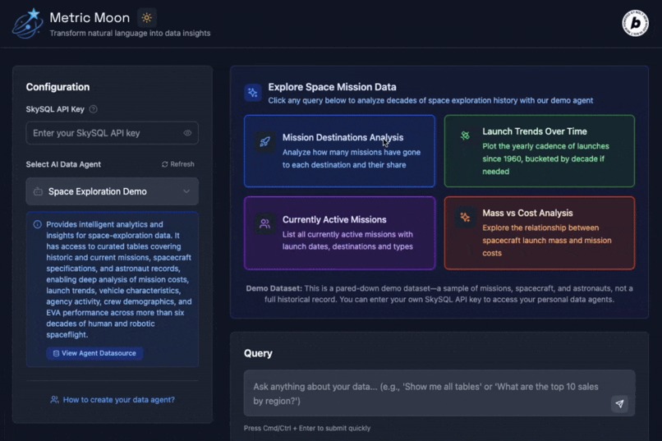Click the 'Press Cmd/Ctrl + Enter' hint text
This screenshot has width=662, height=441.
(307, 428)
